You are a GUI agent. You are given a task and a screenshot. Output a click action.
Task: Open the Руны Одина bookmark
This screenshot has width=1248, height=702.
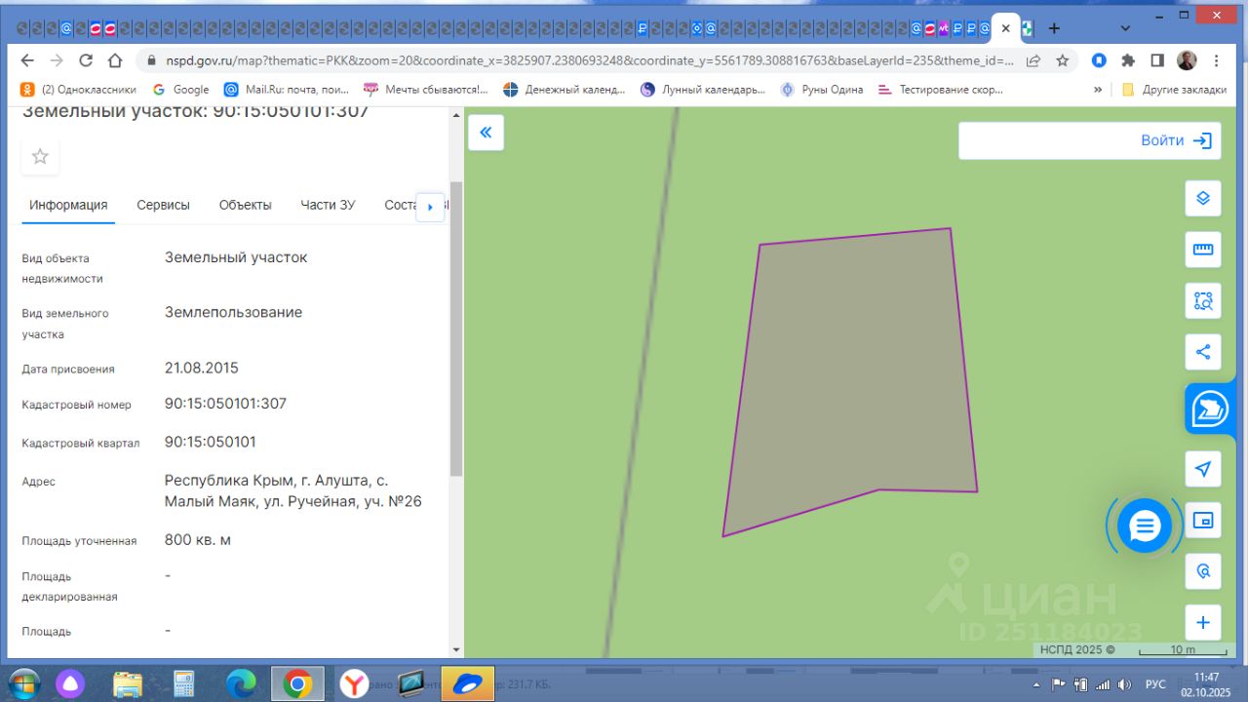[822, 89]
